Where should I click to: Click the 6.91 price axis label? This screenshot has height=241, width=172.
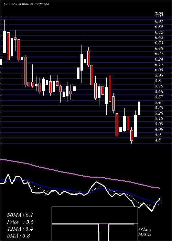click(159, 21)
